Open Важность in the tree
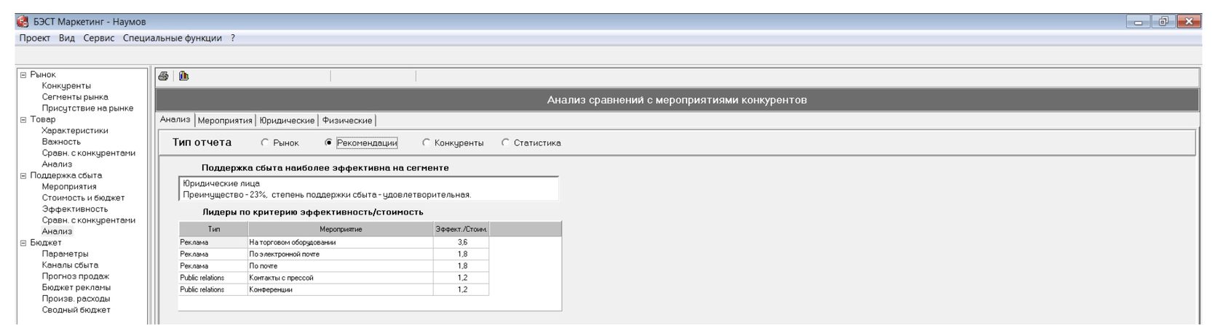1223x325 pixels. point(61,143)
